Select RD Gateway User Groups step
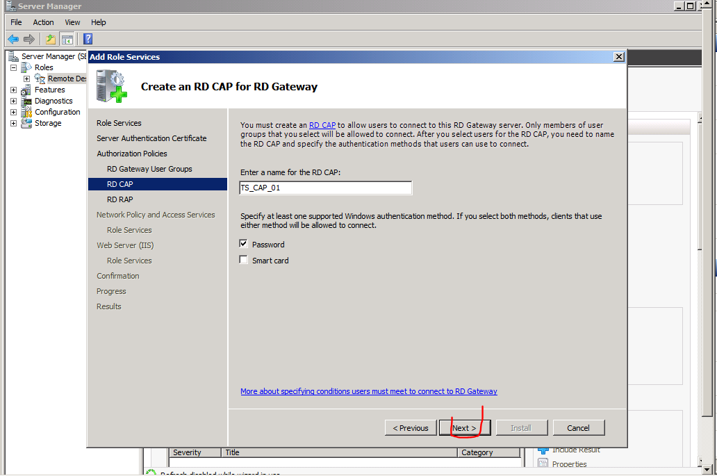The width and height of the screenshot is (717, 476). pyautogui.click(x=149, y=169)
